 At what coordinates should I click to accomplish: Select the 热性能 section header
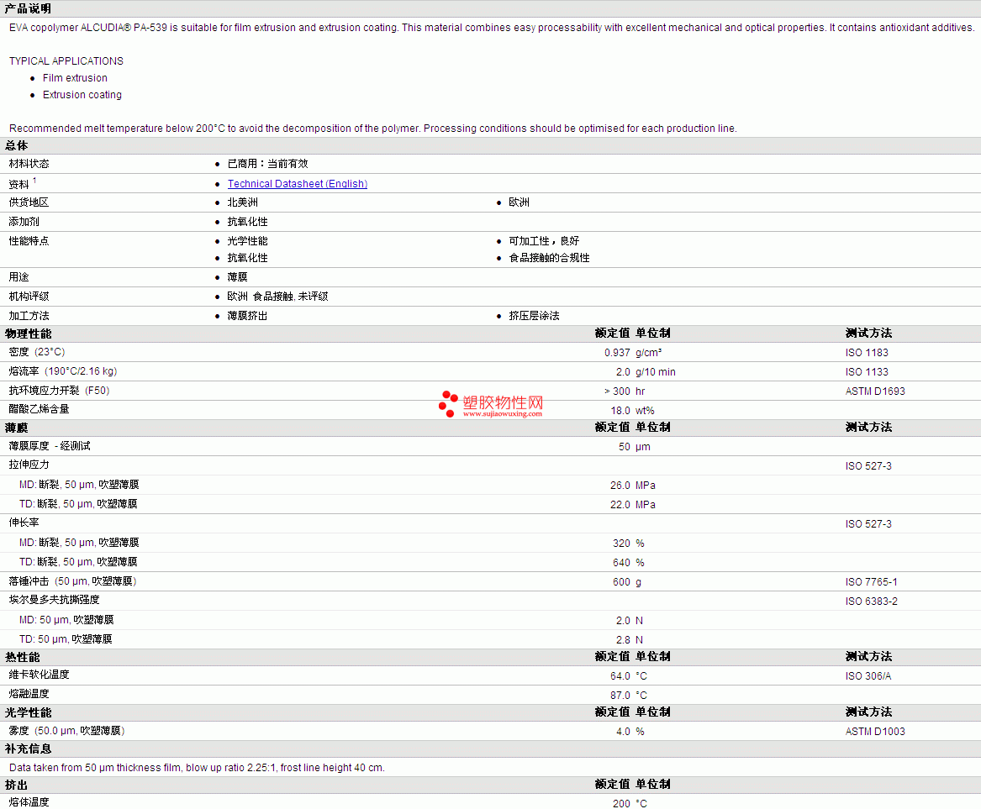23,657
